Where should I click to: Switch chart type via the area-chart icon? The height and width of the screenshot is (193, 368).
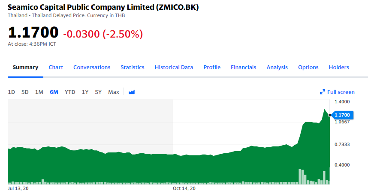click(132, 92)
